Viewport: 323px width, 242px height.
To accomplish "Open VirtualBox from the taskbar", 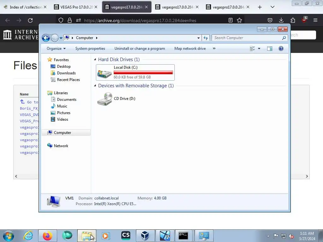I will (x=145, y=236).
